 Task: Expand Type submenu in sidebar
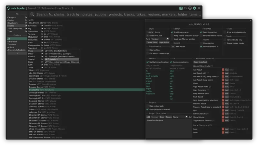coord(17,31)
